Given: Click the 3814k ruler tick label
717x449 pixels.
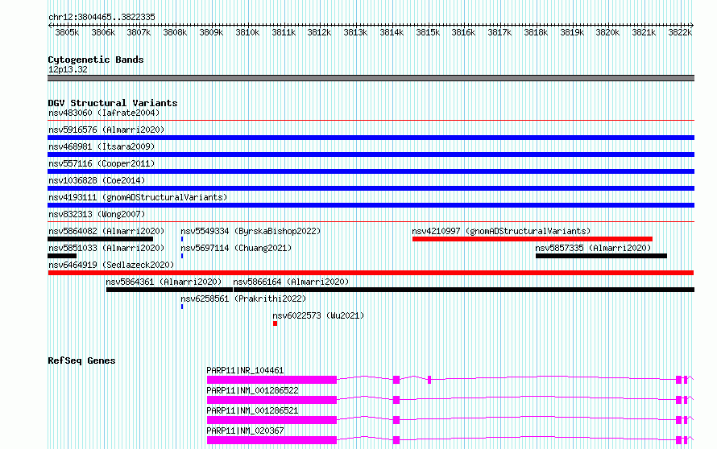Looking at the screenshot, I should click(x=392, y=33).
